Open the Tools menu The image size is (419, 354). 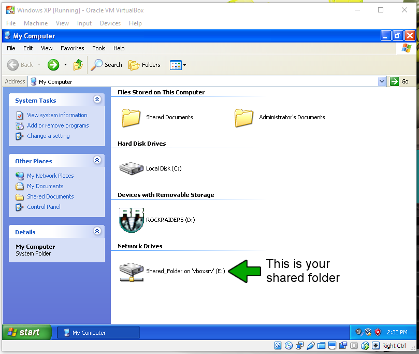[x=99, y=48]
